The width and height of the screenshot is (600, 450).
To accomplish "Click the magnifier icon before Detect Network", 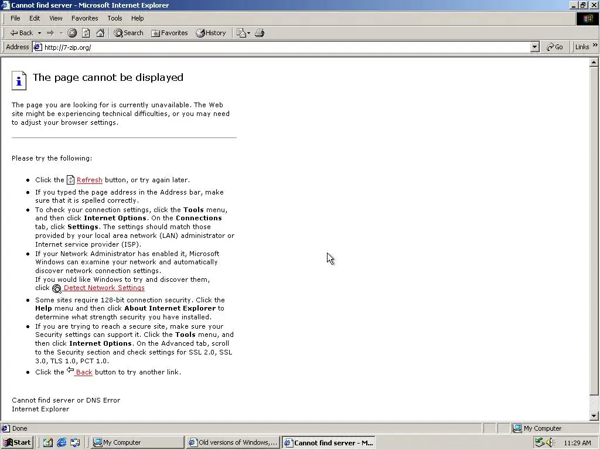I will pyautogui.click(x=57, y=288).
